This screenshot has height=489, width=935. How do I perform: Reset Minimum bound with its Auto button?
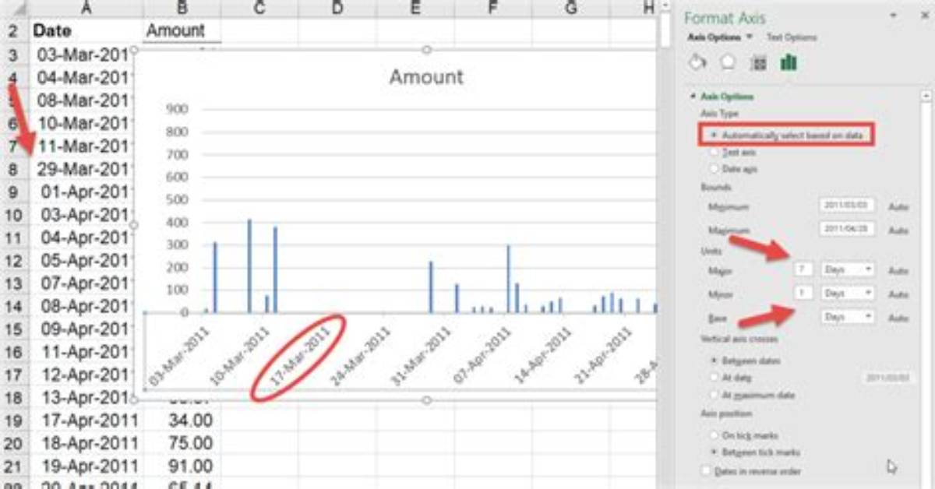click(x=898, y=208)
